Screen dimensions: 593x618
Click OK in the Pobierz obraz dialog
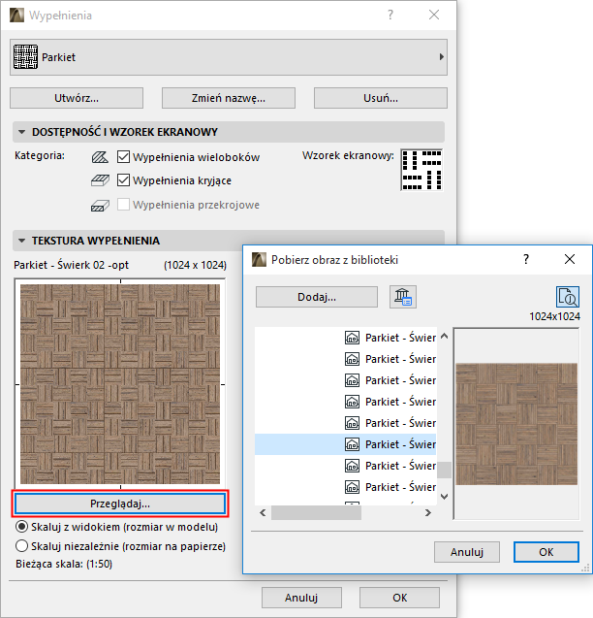pos(546,552)
